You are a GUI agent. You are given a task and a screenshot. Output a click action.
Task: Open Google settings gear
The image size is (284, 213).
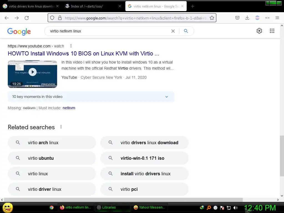point(259,31)
